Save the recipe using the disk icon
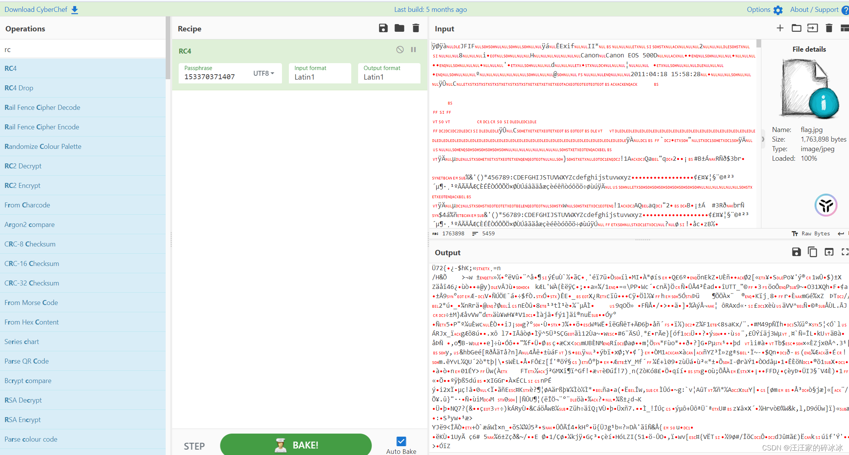 coord(383,28)
